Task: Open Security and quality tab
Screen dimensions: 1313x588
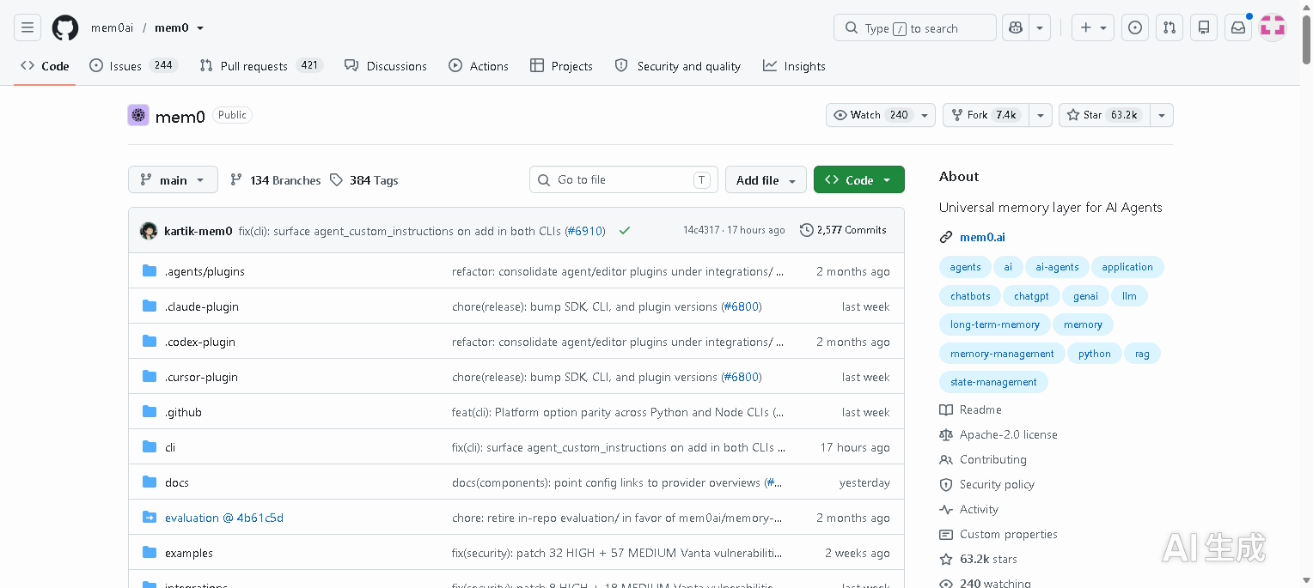Action: [678, 66]
